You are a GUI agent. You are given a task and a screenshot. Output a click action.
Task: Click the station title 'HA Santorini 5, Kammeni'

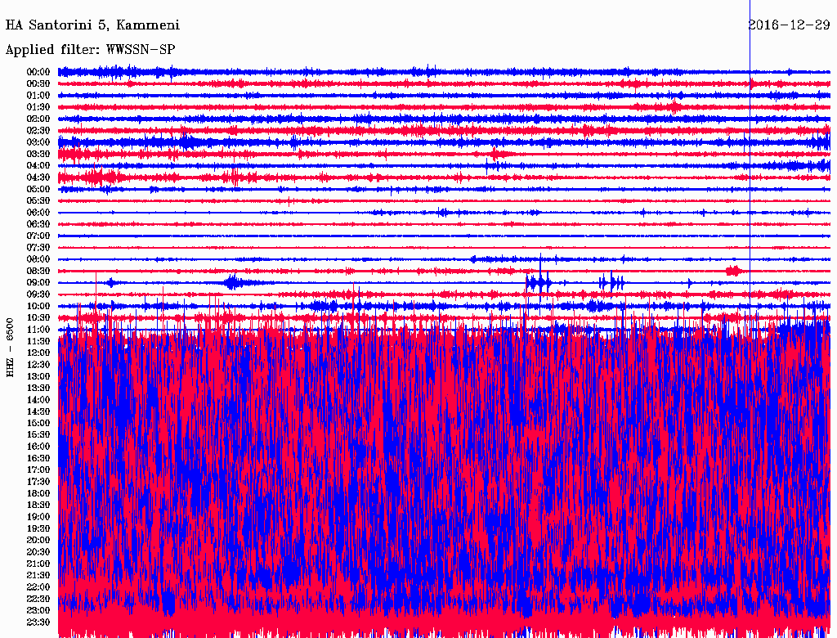point(92,25)
